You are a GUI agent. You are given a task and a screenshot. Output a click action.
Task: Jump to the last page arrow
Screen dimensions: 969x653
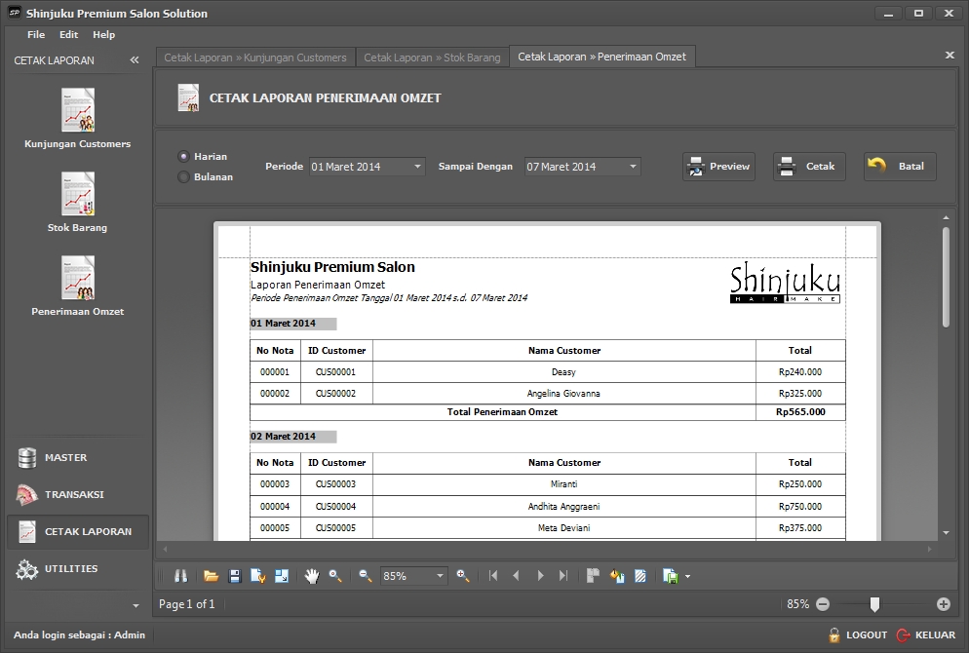(563, 576)
